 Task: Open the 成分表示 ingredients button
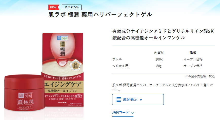pos(138,99)
